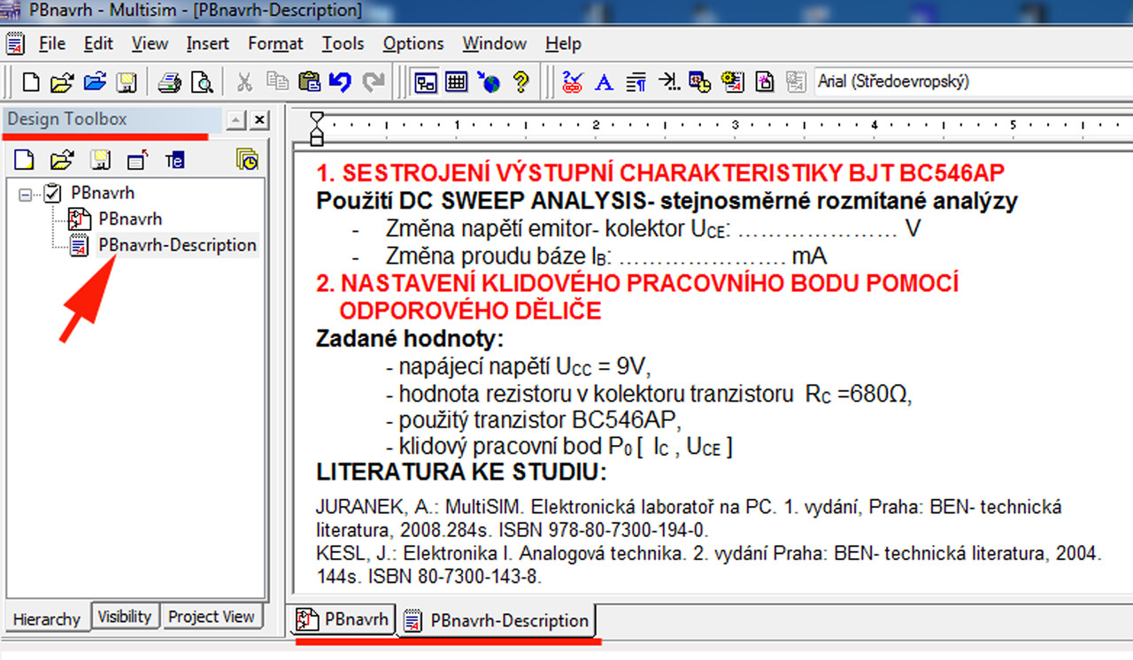Auto-hide the Design Toolbox panel
The image size is (1133, 660).
[236, 120]
